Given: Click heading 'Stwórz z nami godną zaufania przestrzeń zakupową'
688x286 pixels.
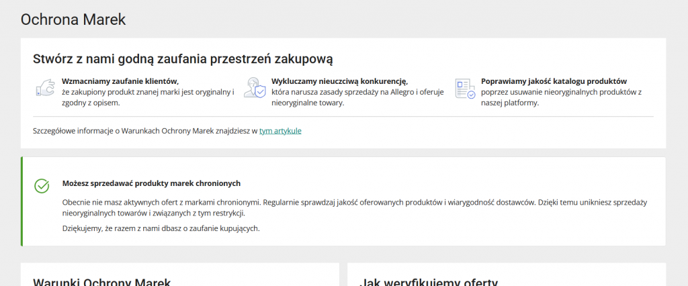Looking at the screenshot, I should (x=183, y=59).
